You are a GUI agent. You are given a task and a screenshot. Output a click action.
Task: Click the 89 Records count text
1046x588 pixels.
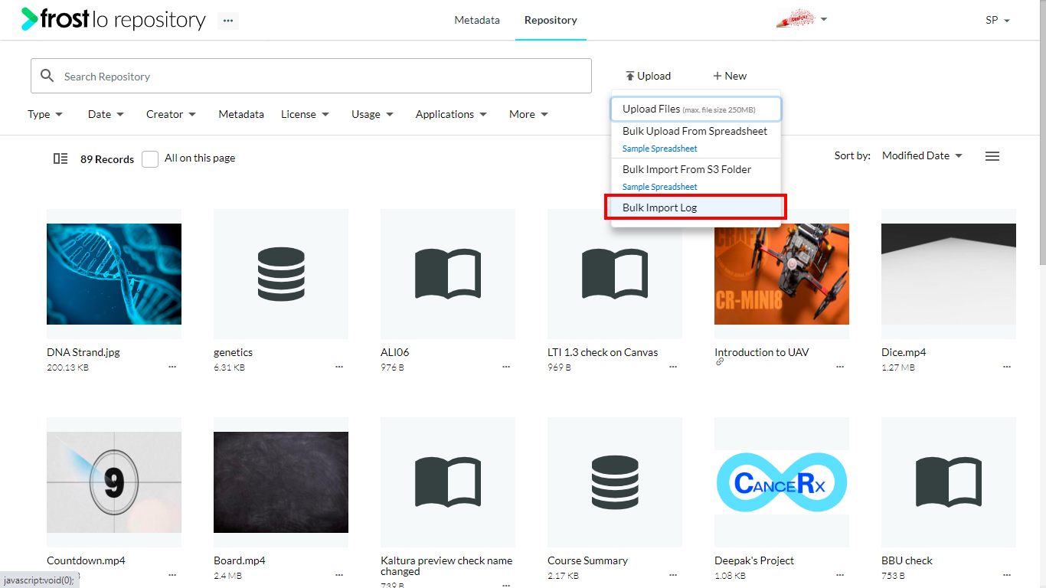(107, 159)
